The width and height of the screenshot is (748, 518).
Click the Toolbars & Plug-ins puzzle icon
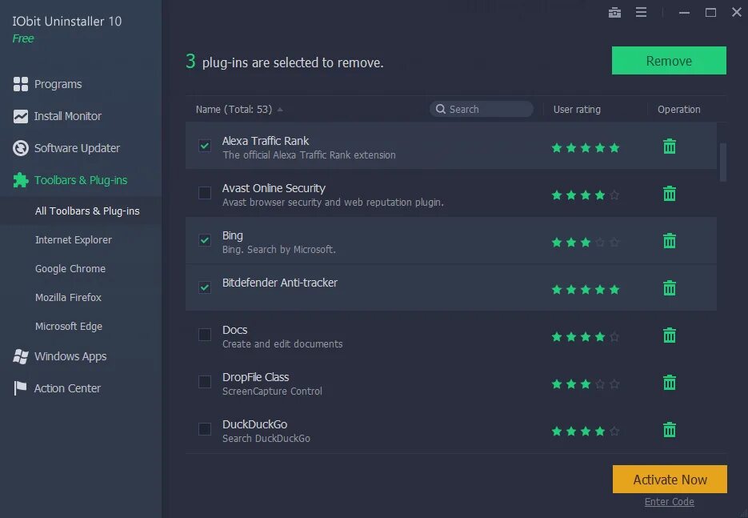click(21, 180)
